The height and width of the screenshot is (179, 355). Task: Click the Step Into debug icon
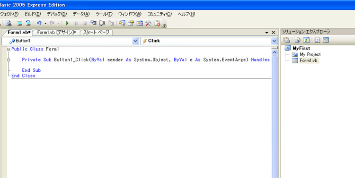(94, 23)
